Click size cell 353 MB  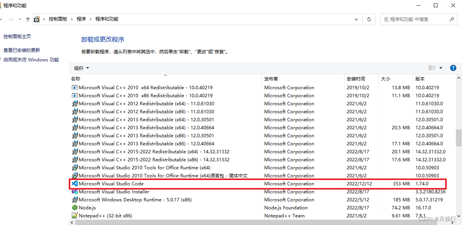(x=401, y=184)
